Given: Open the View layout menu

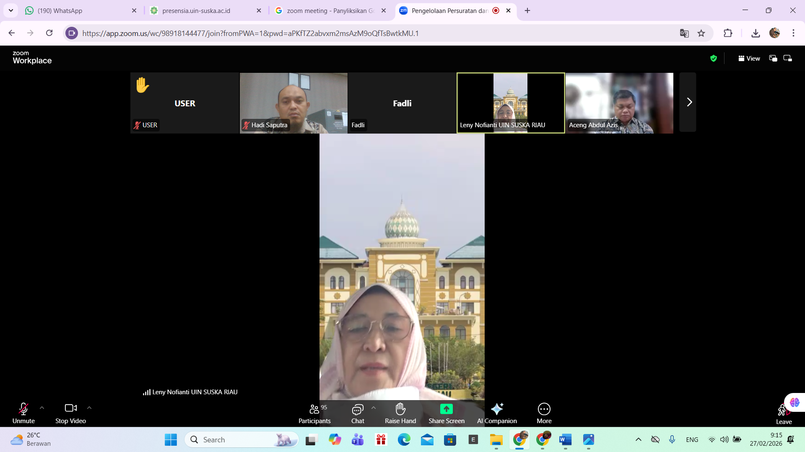Looking at the screenshot, I should 749,59.
